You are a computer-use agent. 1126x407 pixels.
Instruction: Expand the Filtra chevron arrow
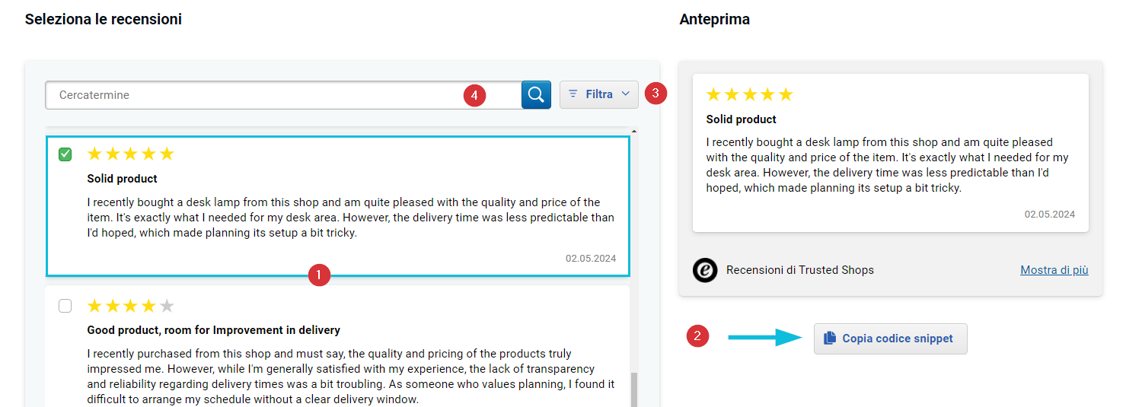pyautogui.click(x=626, y=94)
